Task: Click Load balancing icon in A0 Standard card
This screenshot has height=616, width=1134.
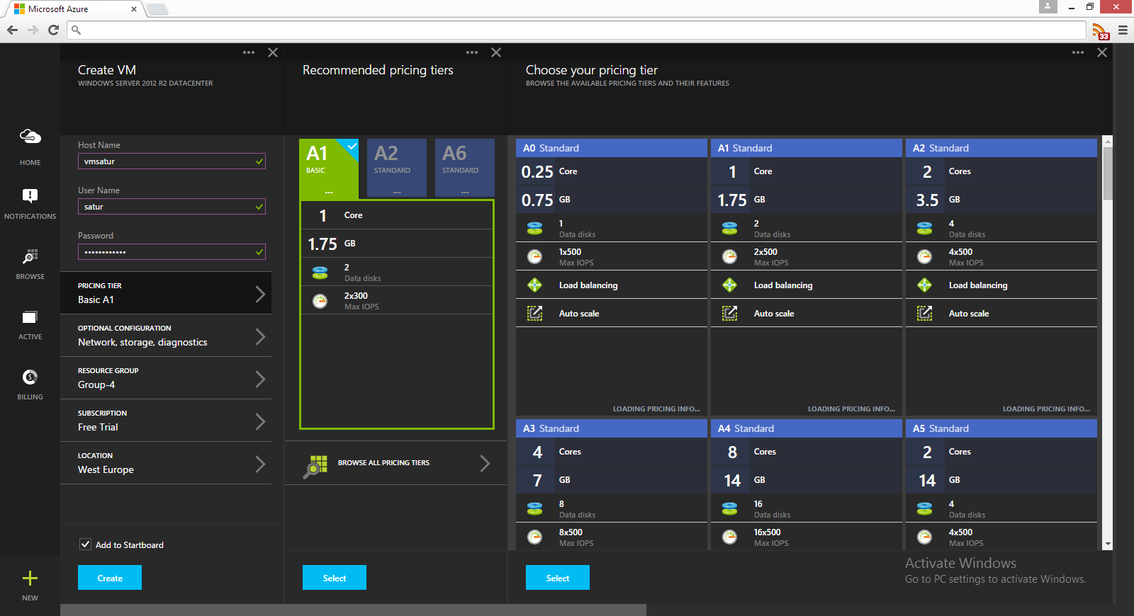Action: (x=534, y=285)
